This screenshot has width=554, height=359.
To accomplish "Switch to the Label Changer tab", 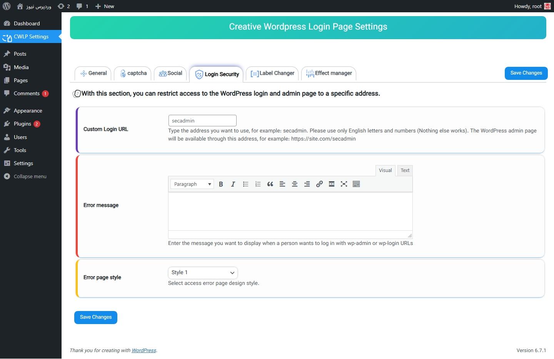I will pos(272,73).
